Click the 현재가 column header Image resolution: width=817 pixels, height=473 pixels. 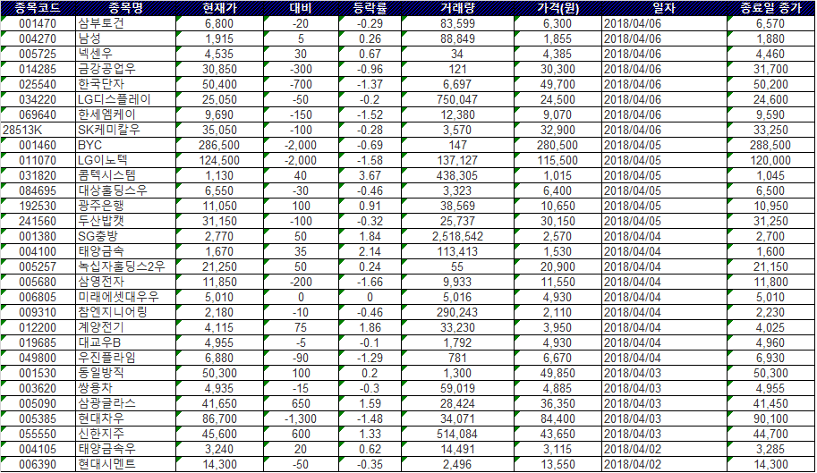tap(220, 8)
